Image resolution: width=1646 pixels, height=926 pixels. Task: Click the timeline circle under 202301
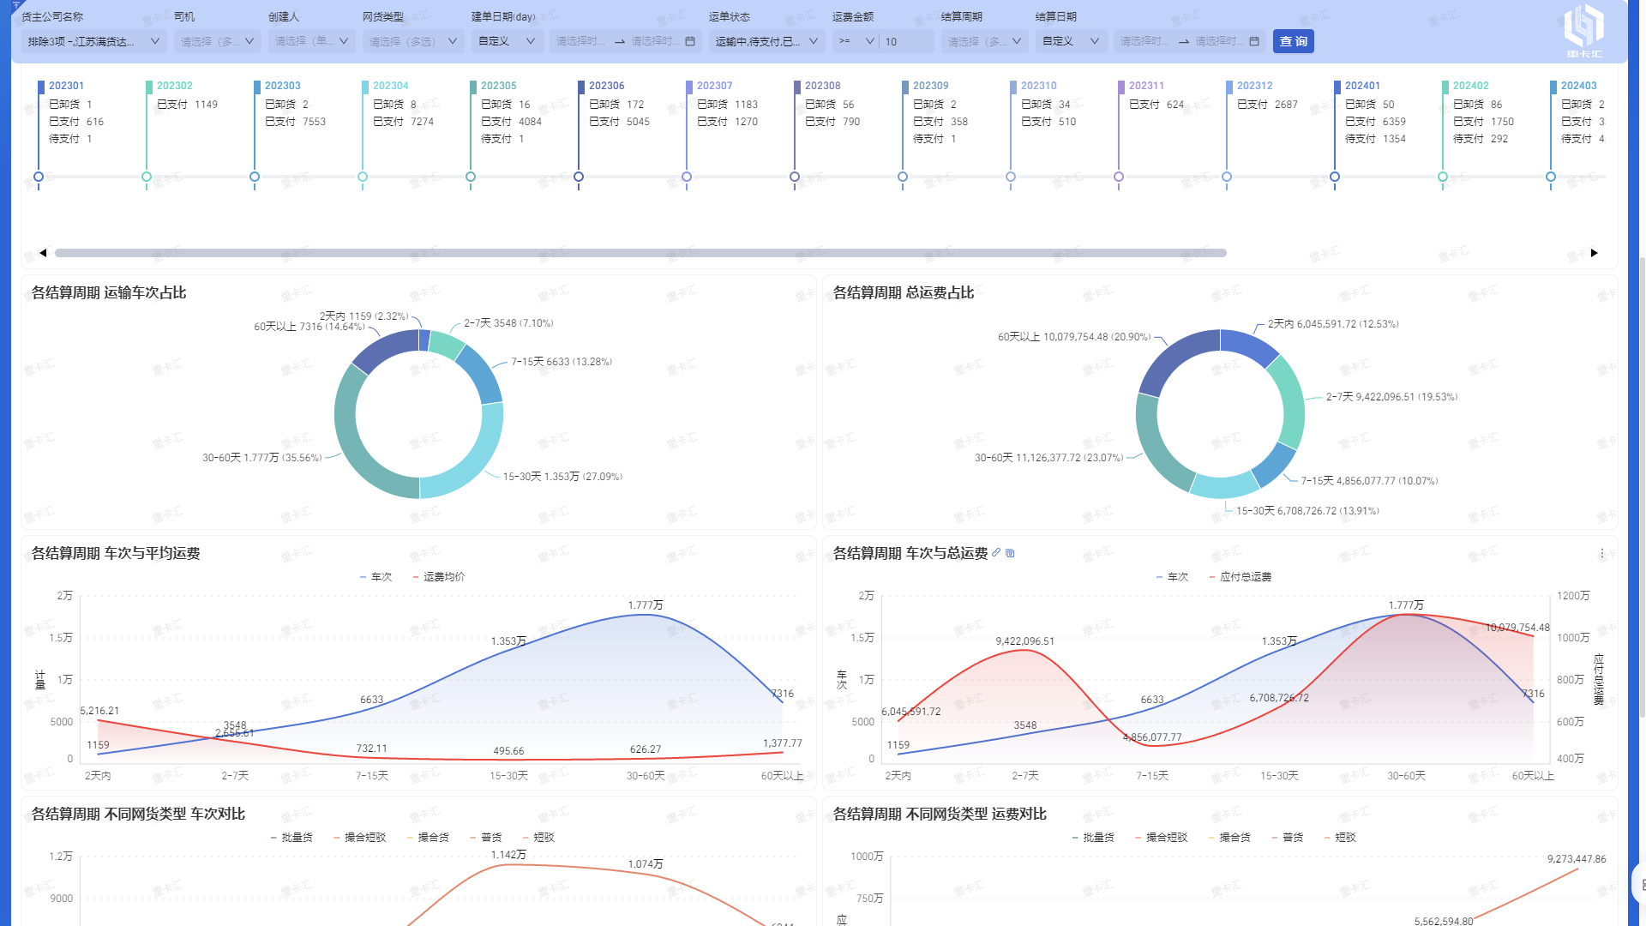39,177
